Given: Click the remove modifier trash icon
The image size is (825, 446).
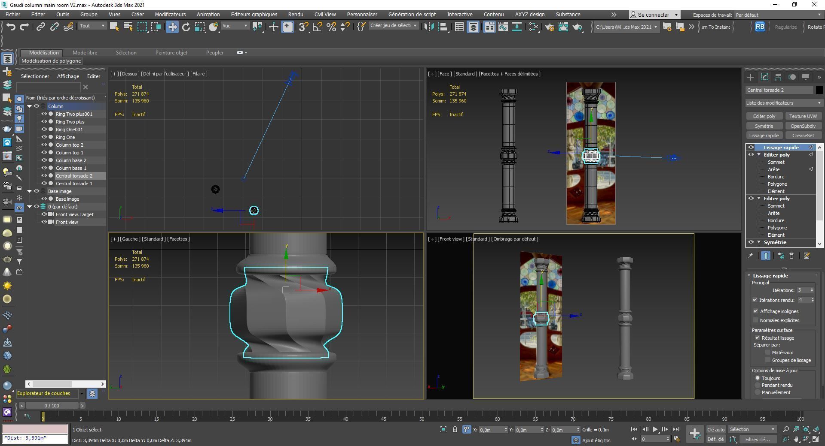Looking at the screenshot, I should tap(791, 256).
